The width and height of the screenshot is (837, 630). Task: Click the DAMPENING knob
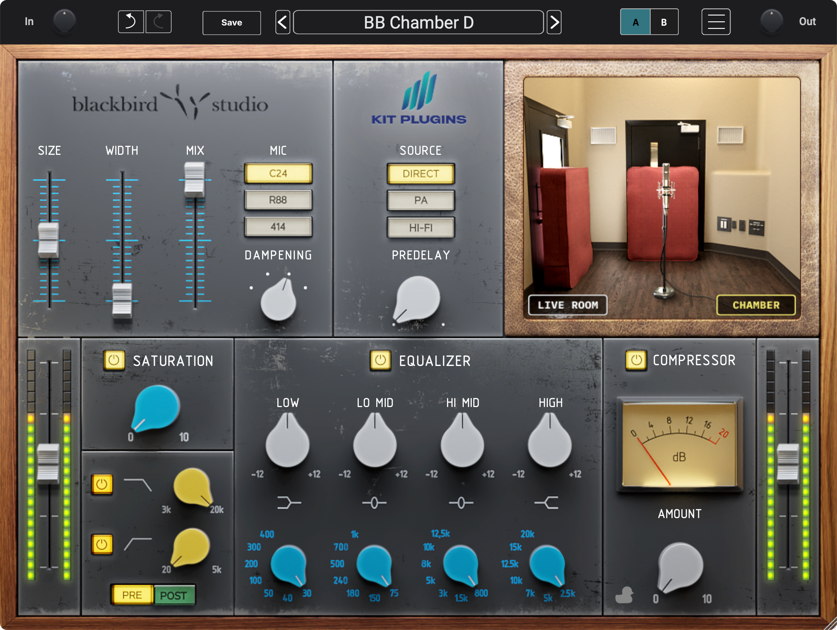point(278,301)
